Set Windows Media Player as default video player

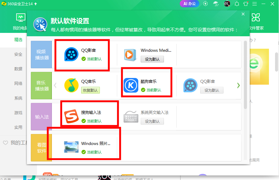pyautogui.click(x=152, y=59)
